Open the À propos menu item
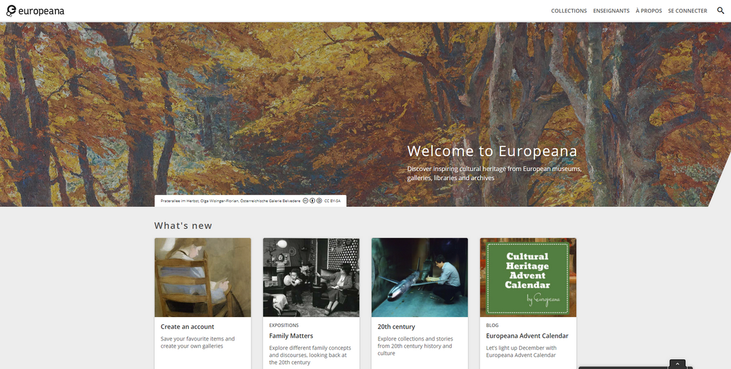731x369 pixels. click(x=649, y=11)
